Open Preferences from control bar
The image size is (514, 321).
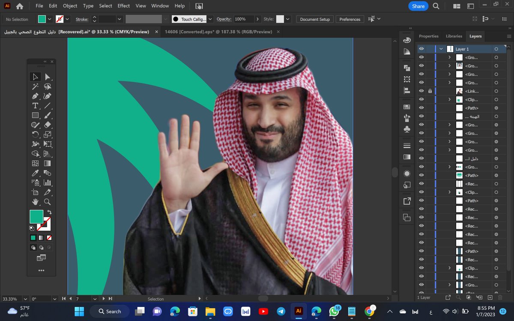tap(350, 19)
